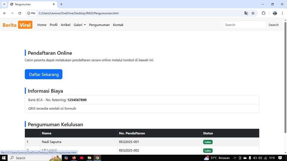This screenshot has height=161, width=287.
Task: Open the Chrome three-dot menu
Action: click(x=282, y=13)
